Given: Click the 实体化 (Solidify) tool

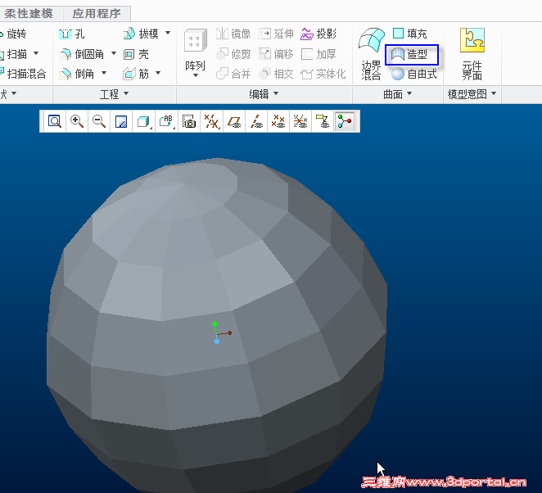Looking at the screenshot, I should tap(323, 74).
